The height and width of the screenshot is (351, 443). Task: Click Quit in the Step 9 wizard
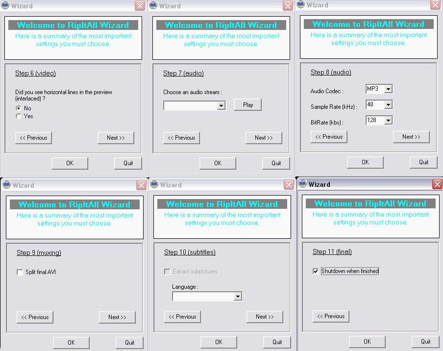point(129,343)
